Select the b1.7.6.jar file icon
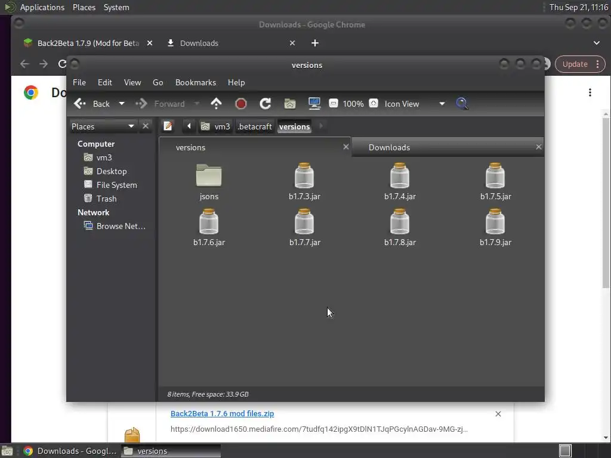The width and height of the screenshot is (611, 458). point(209,221)
